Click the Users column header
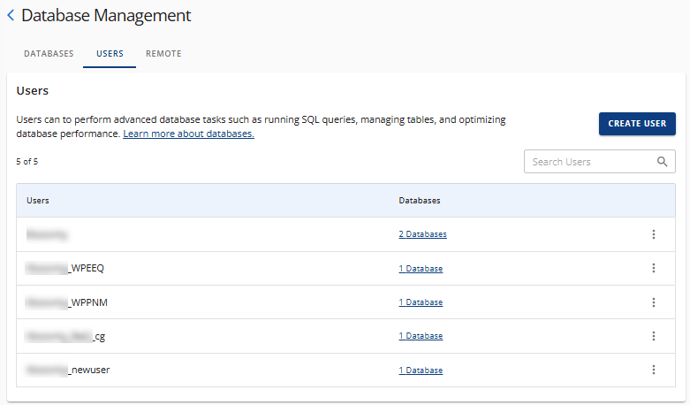 click(38, 201)
